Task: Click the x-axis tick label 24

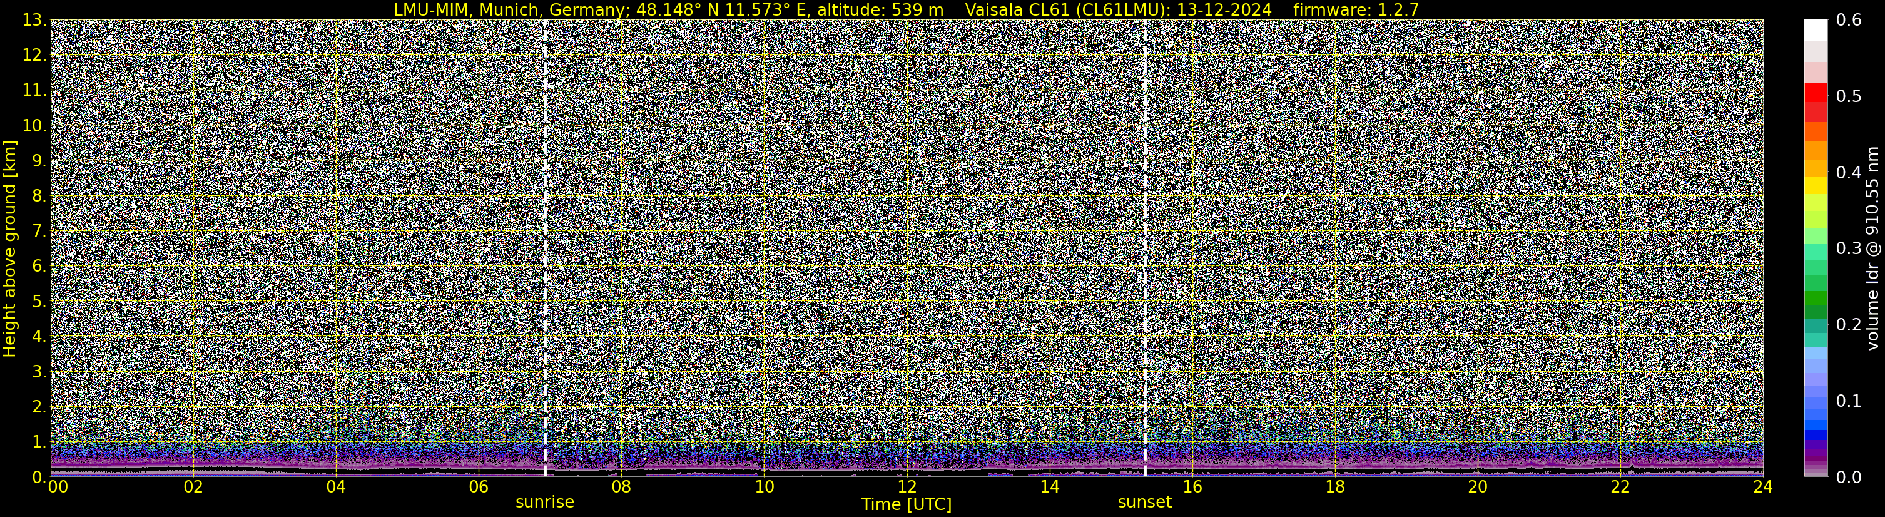Action: tap(1763, 487)
